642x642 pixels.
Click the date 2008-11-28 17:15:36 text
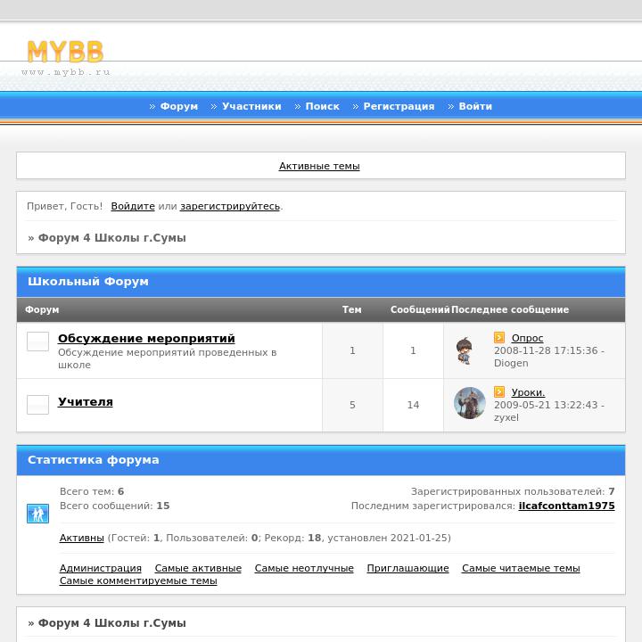pyautogui.click(x=546, y=351)
